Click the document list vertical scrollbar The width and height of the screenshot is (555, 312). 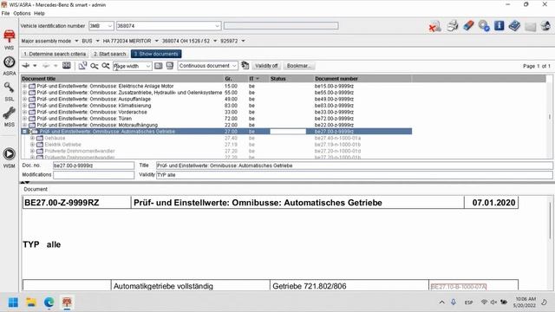coord(549,117)
